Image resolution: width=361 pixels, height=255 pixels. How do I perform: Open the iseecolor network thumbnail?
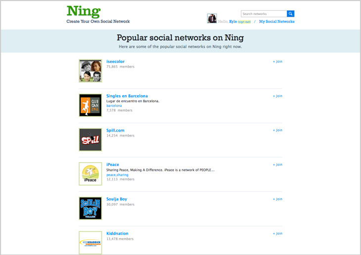point(90,71)
